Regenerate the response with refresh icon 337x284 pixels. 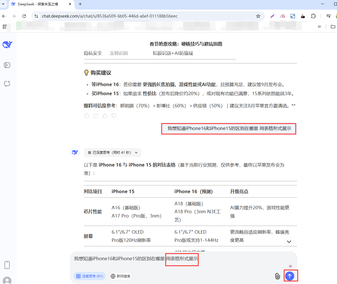tap(96, 116)
